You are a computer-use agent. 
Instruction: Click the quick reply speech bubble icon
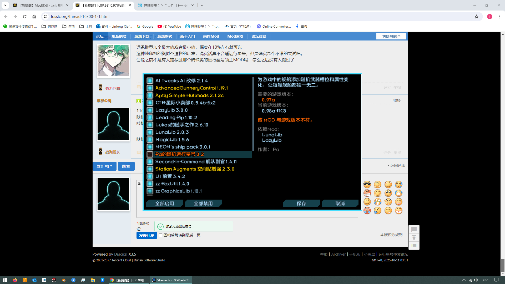[414, 229]
